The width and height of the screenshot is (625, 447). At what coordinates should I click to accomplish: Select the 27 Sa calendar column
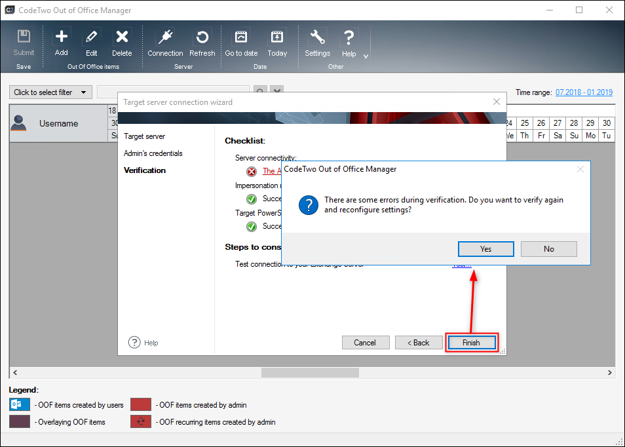click(558, 129)
